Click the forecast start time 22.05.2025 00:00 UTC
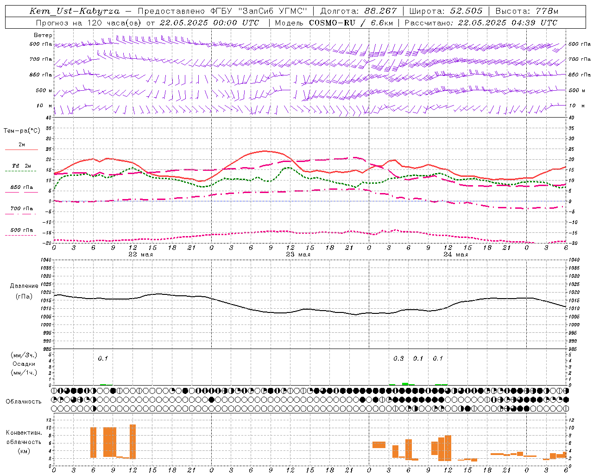593x474 pixels. point(209,23)
